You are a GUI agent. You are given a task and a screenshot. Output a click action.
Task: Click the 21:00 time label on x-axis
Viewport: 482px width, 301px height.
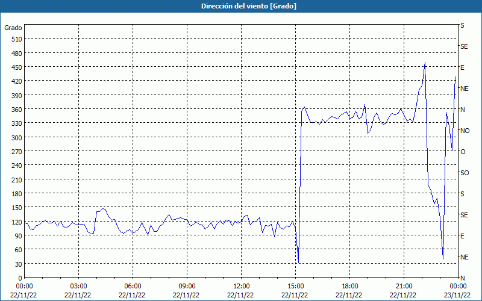(404, 287)
